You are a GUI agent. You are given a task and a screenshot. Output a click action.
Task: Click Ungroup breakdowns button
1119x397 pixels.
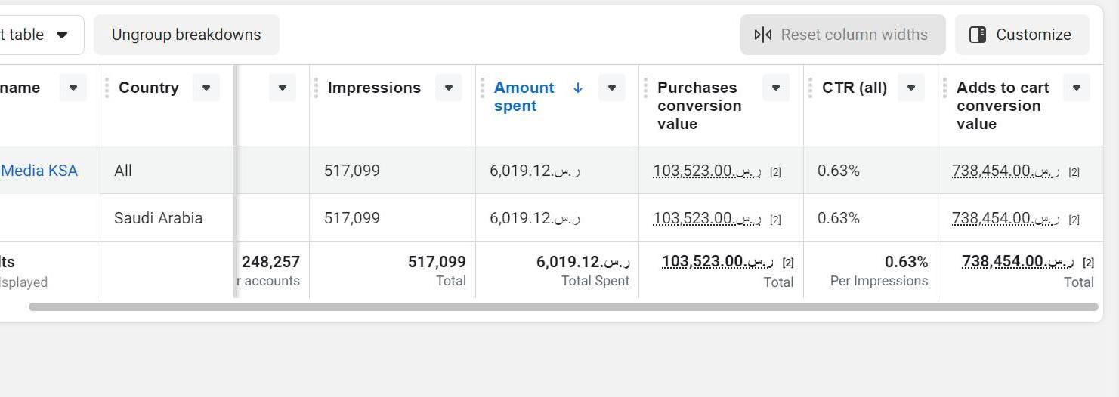186,35
